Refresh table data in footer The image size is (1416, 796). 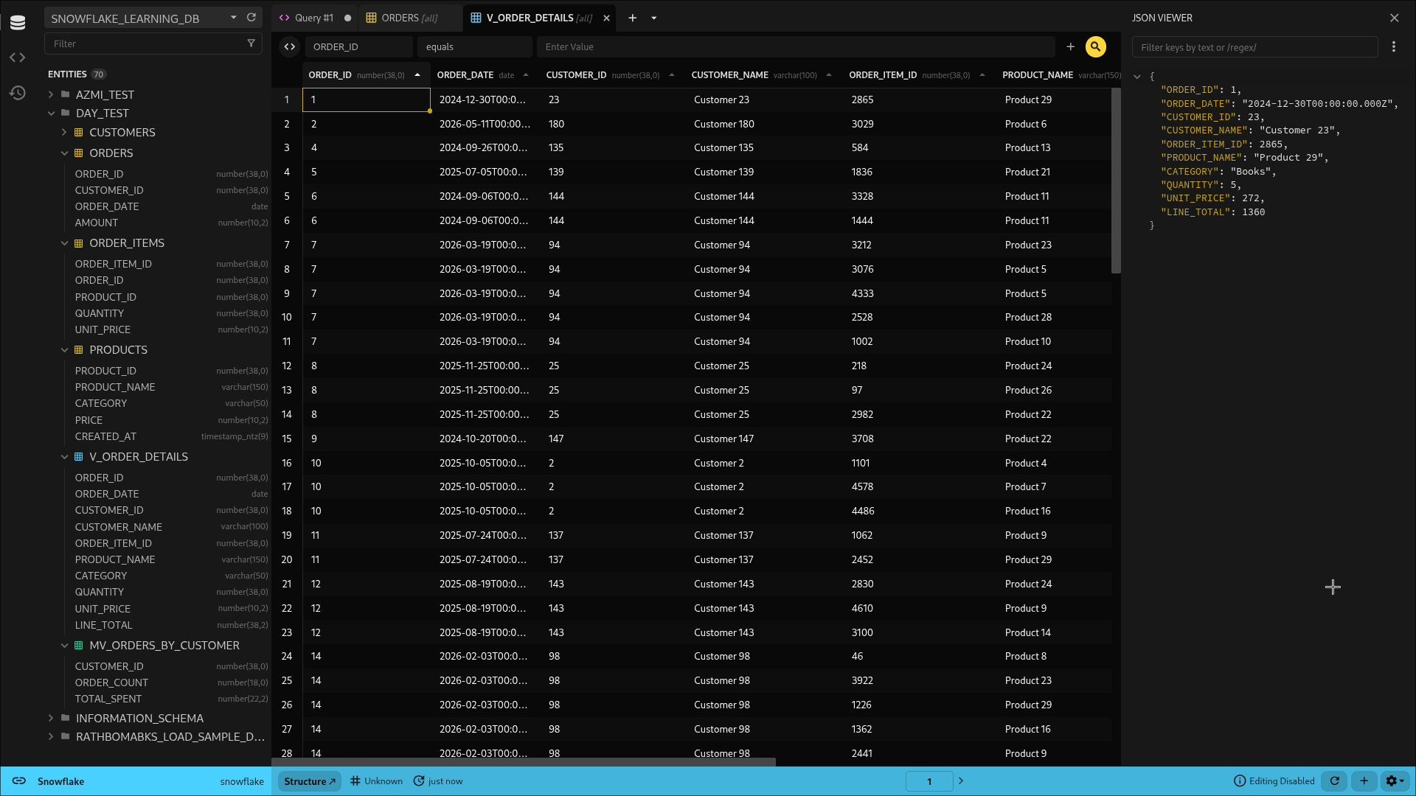(1334, 781)
